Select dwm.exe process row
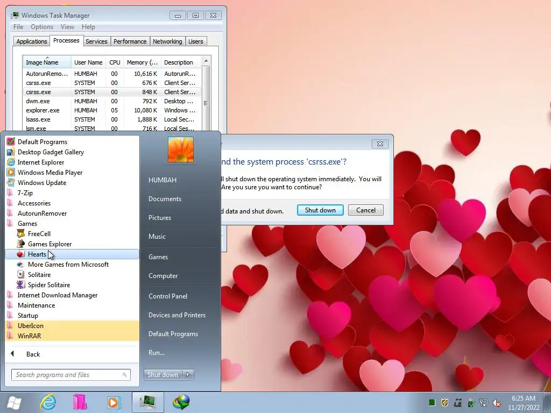The image size is (551, 413). [112, 101]
